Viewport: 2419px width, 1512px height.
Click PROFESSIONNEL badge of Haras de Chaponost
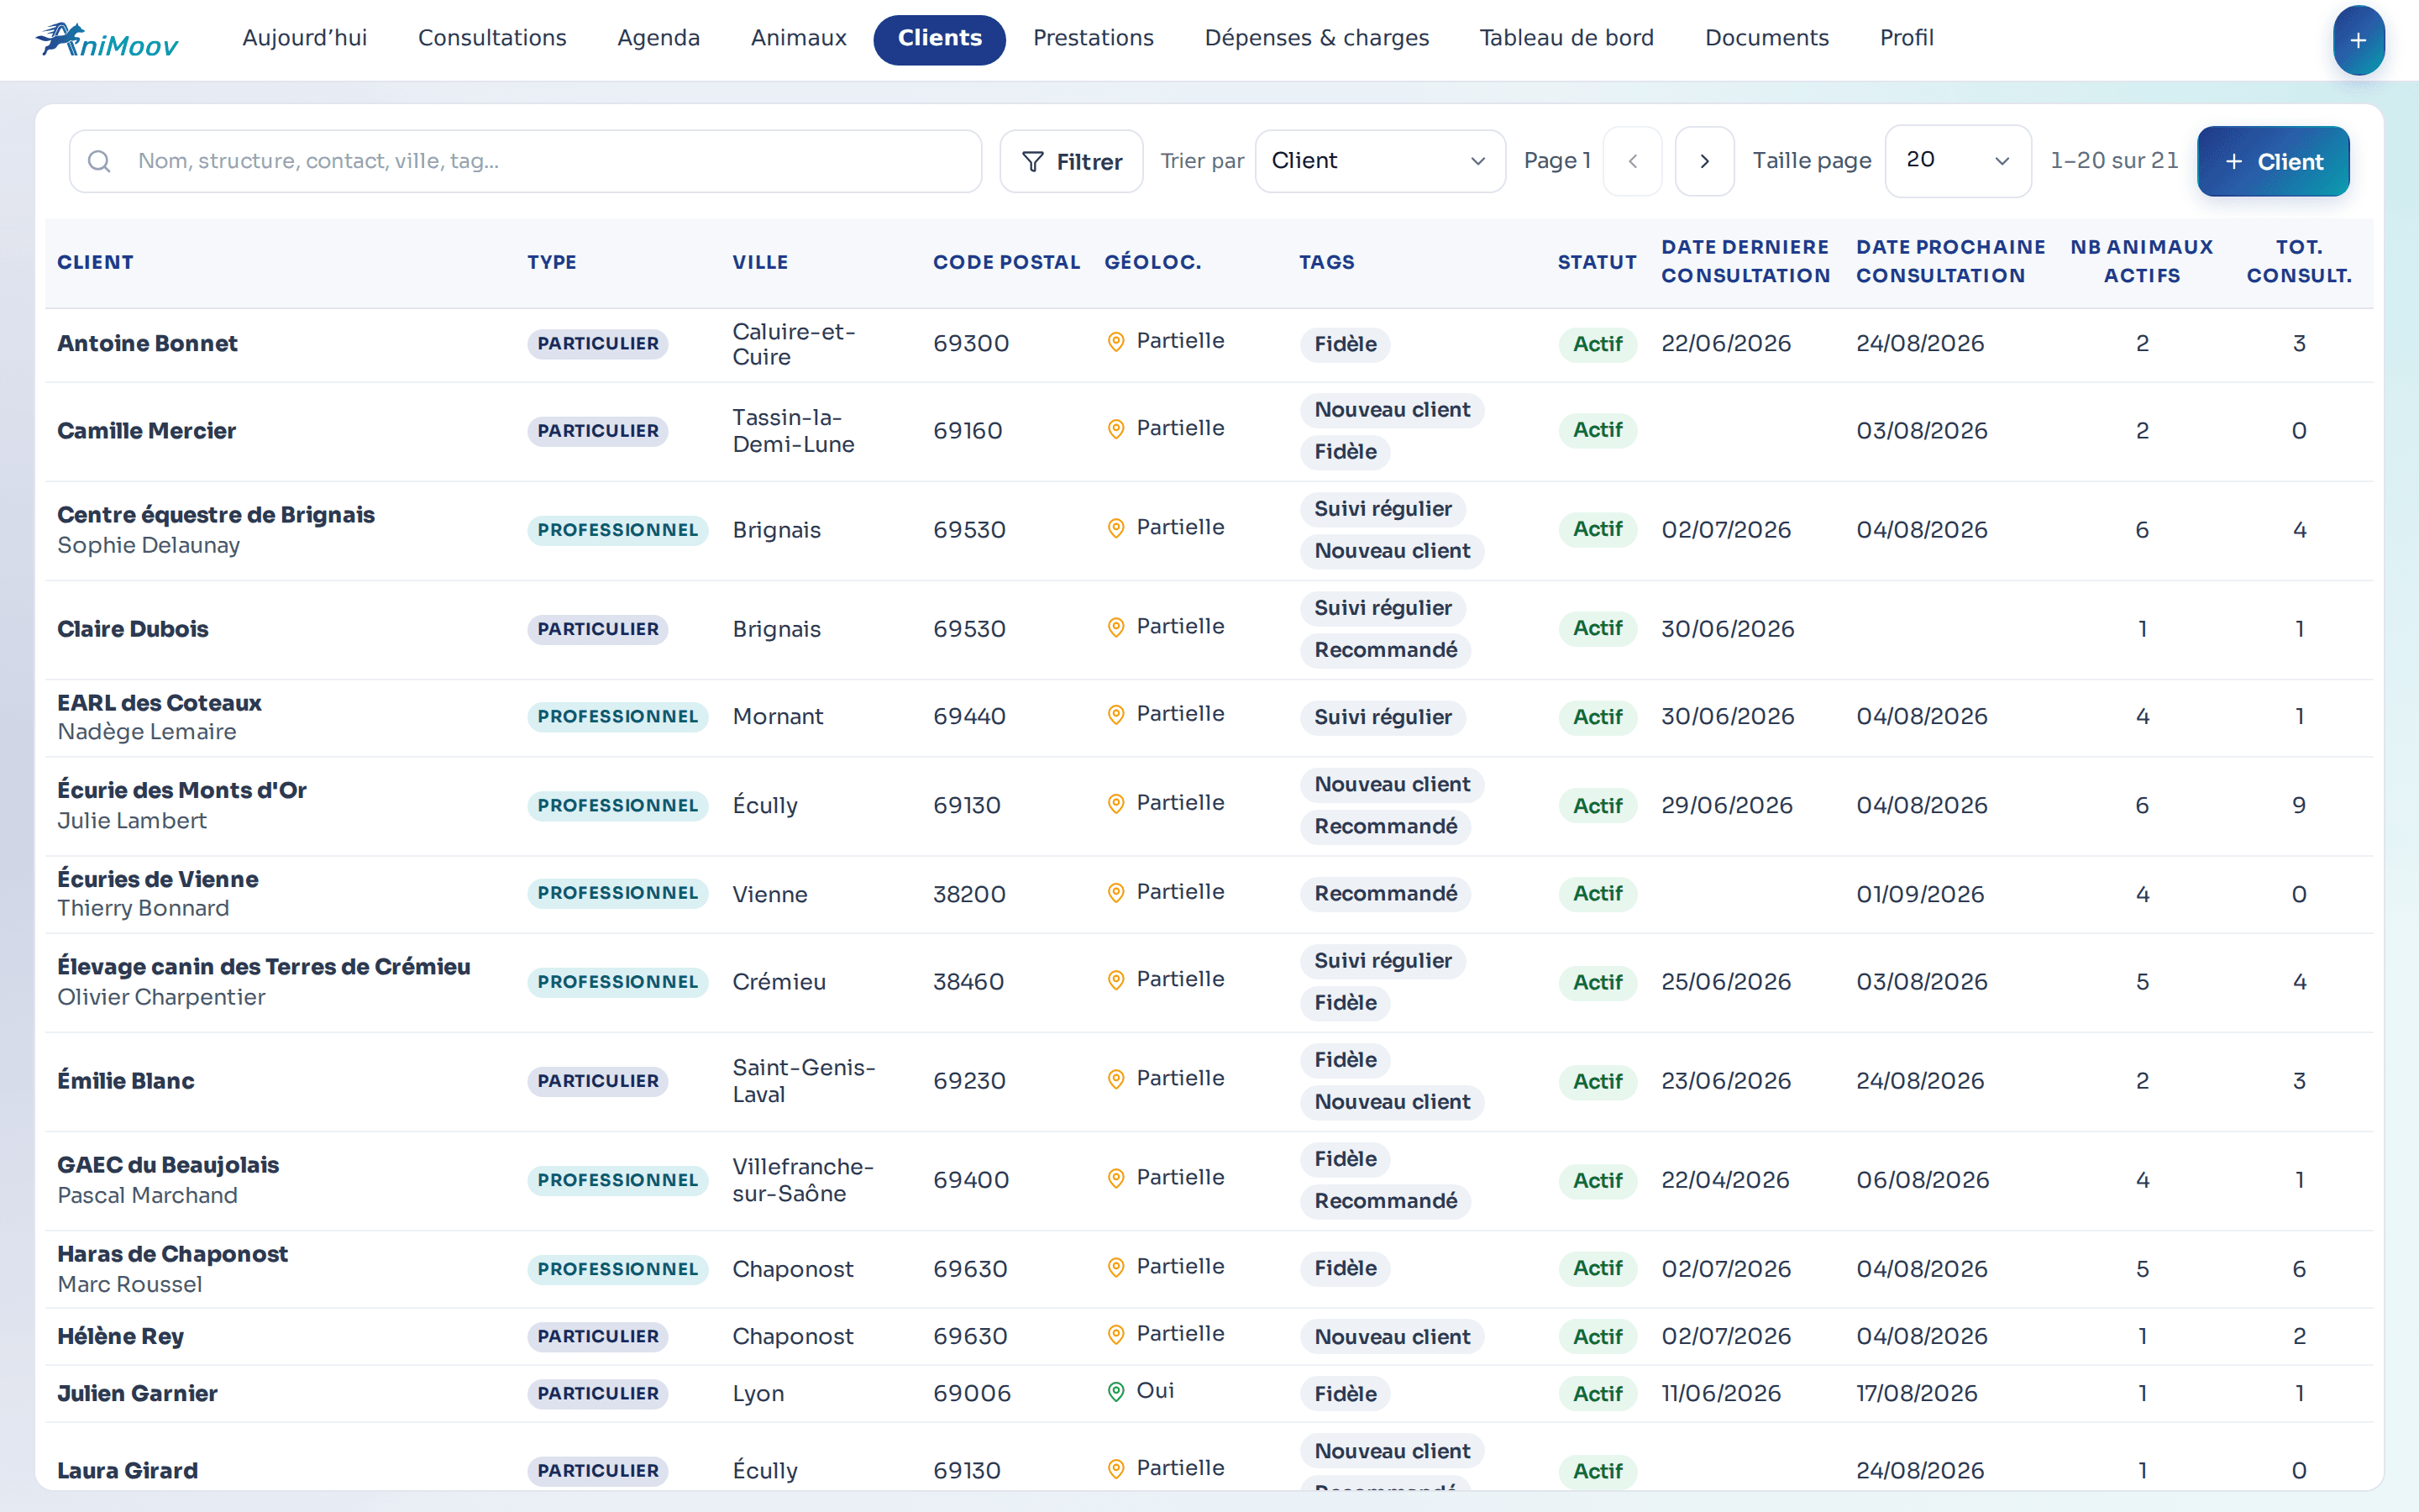click(x=617, y=1269)
